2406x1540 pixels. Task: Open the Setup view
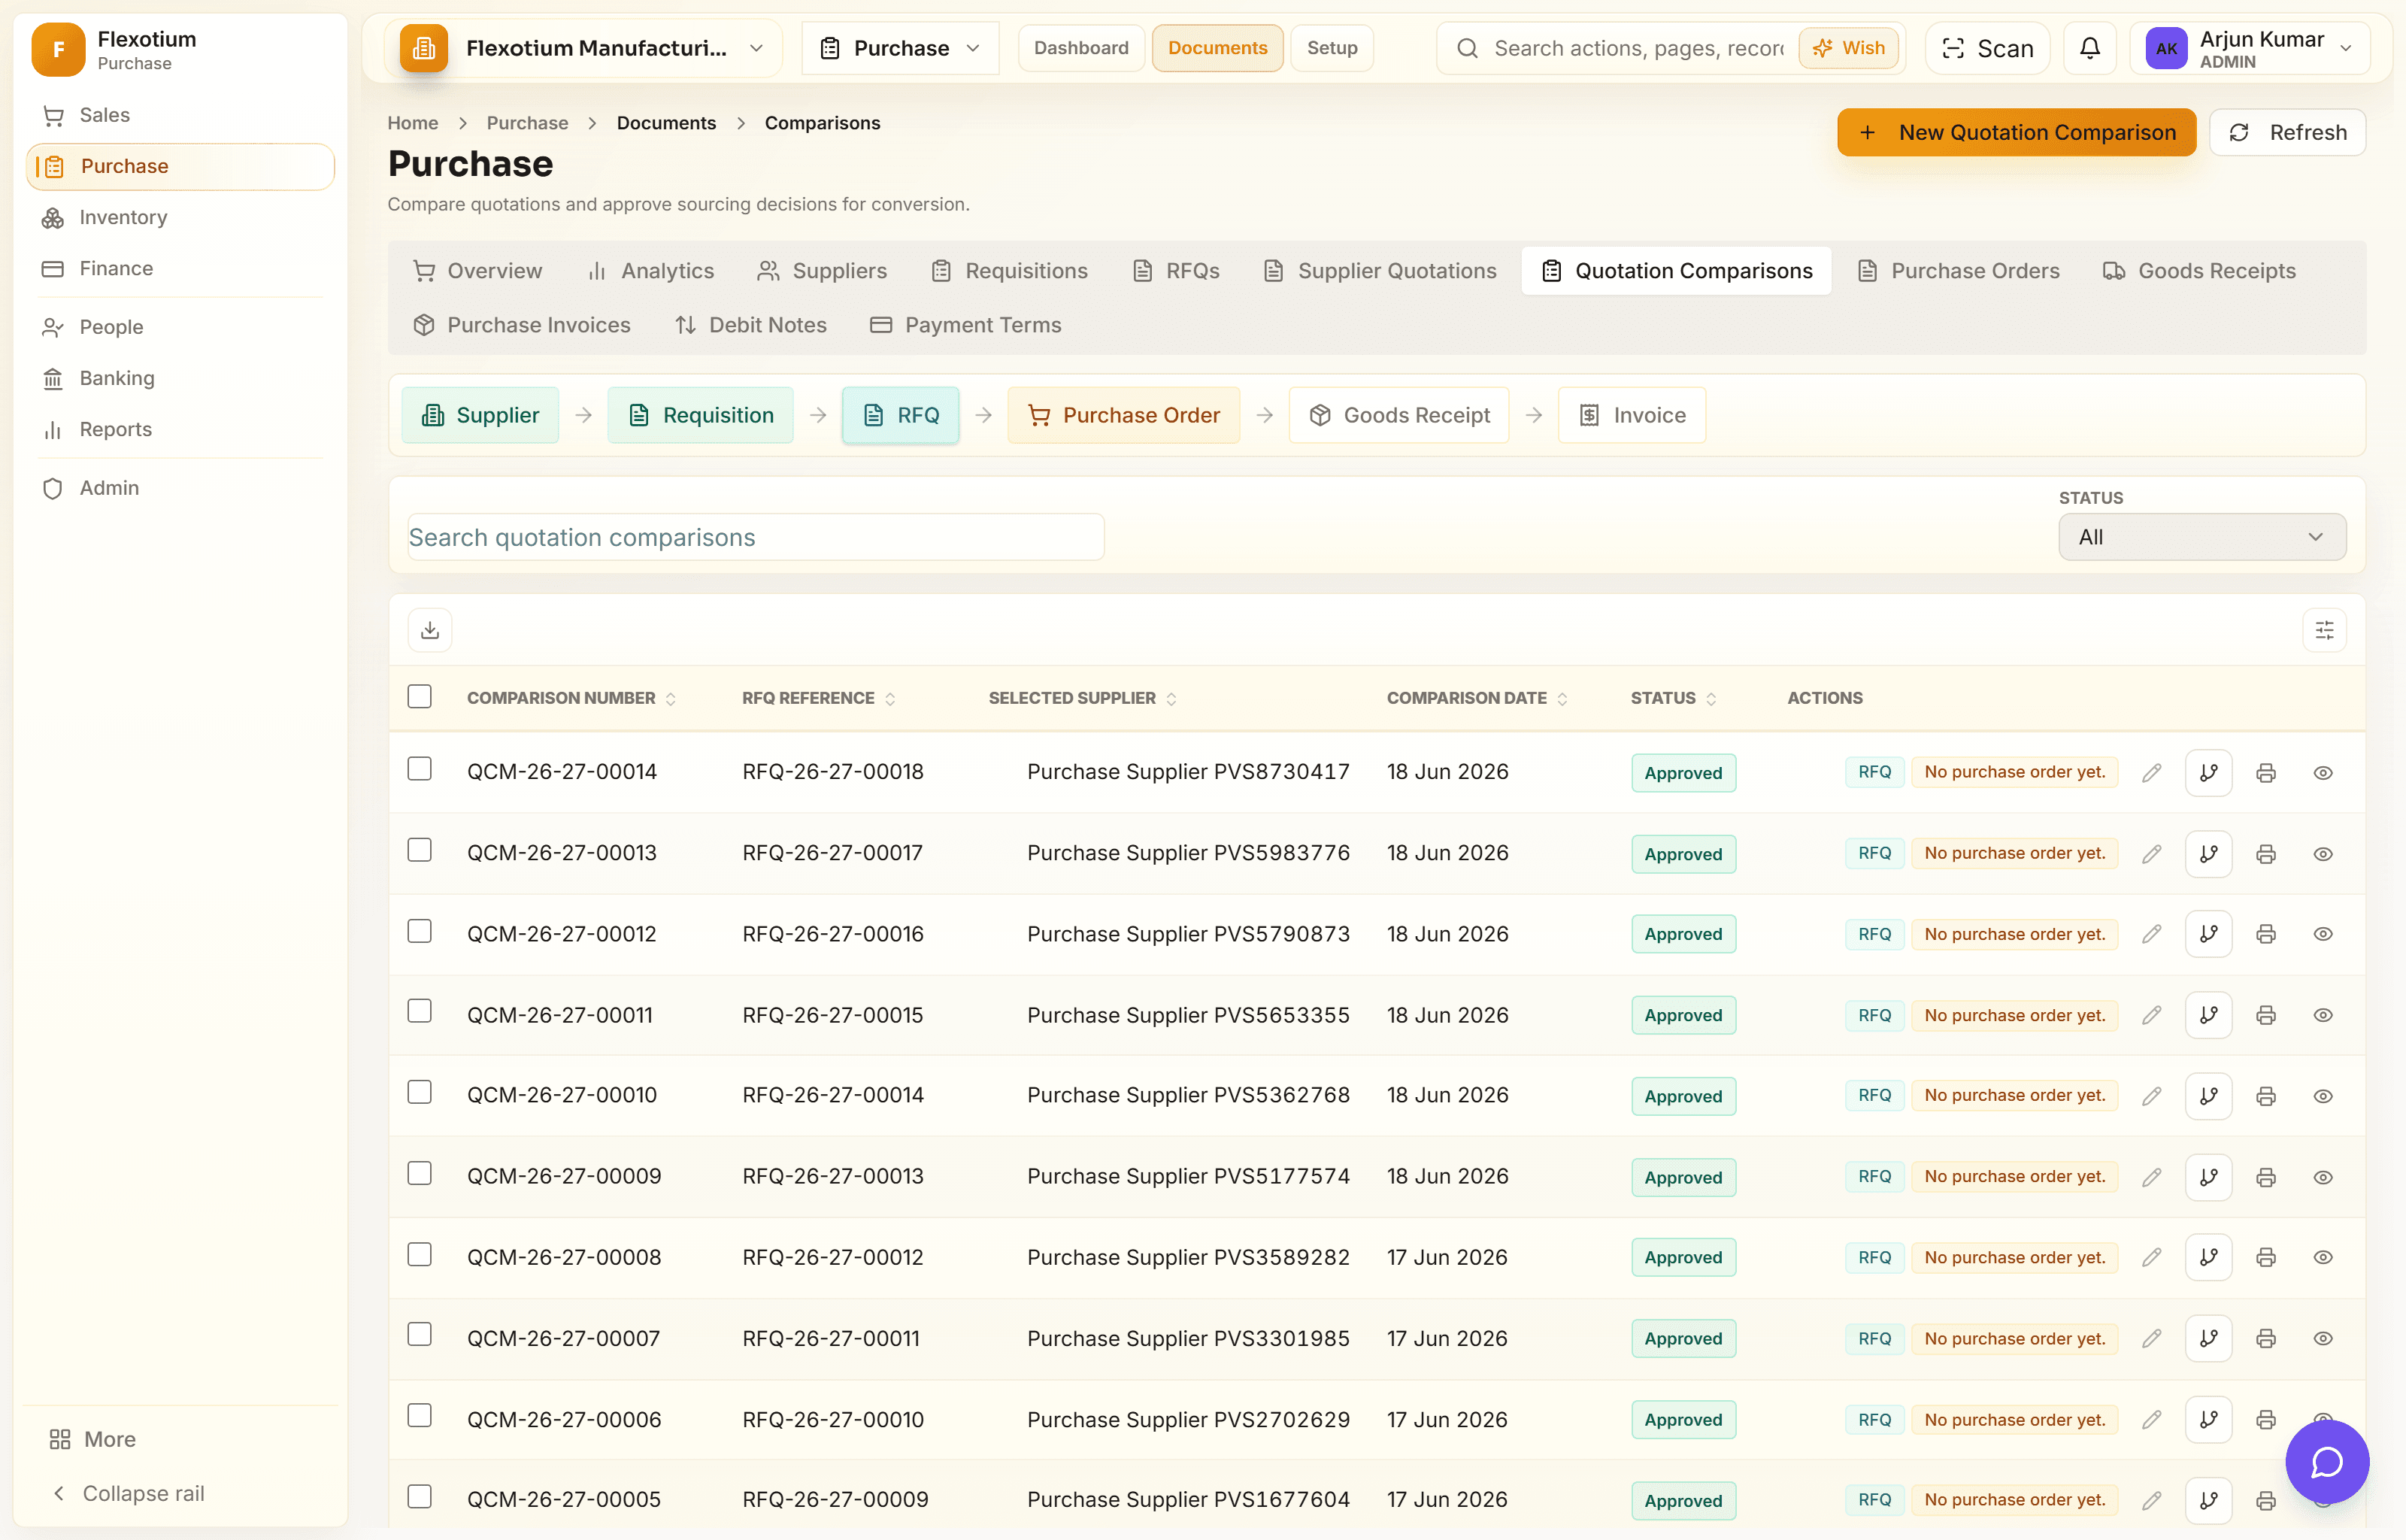coord(1332,48)
